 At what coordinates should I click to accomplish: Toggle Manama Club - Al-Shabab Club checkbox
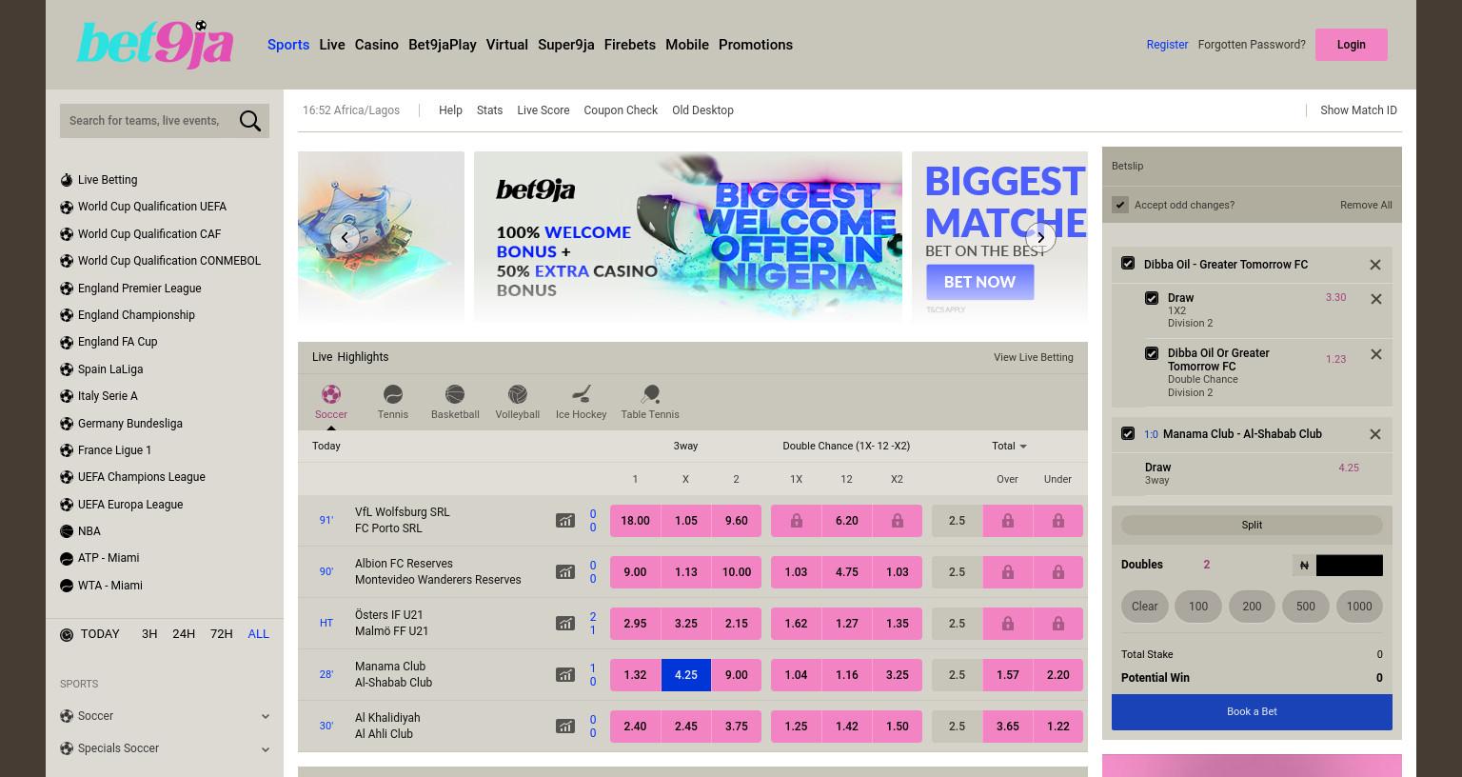1128,433
